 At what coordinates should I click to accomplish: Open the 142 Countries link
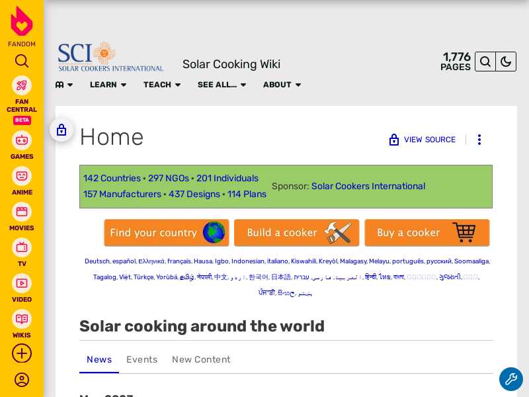pos(112,178)
